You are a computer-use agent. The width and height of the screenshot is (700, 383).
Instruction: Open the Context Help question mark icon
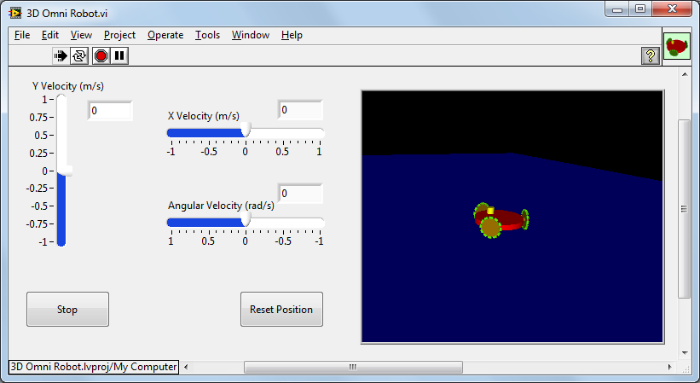tap(650, 55)
